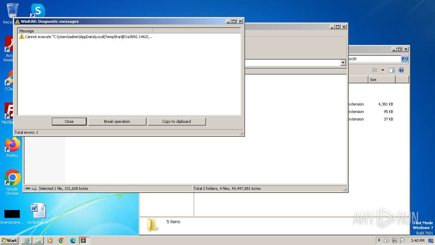The image size is (435, 245).
Task: Open the textpanel.rtf desktop document
Action: (38, 214)
